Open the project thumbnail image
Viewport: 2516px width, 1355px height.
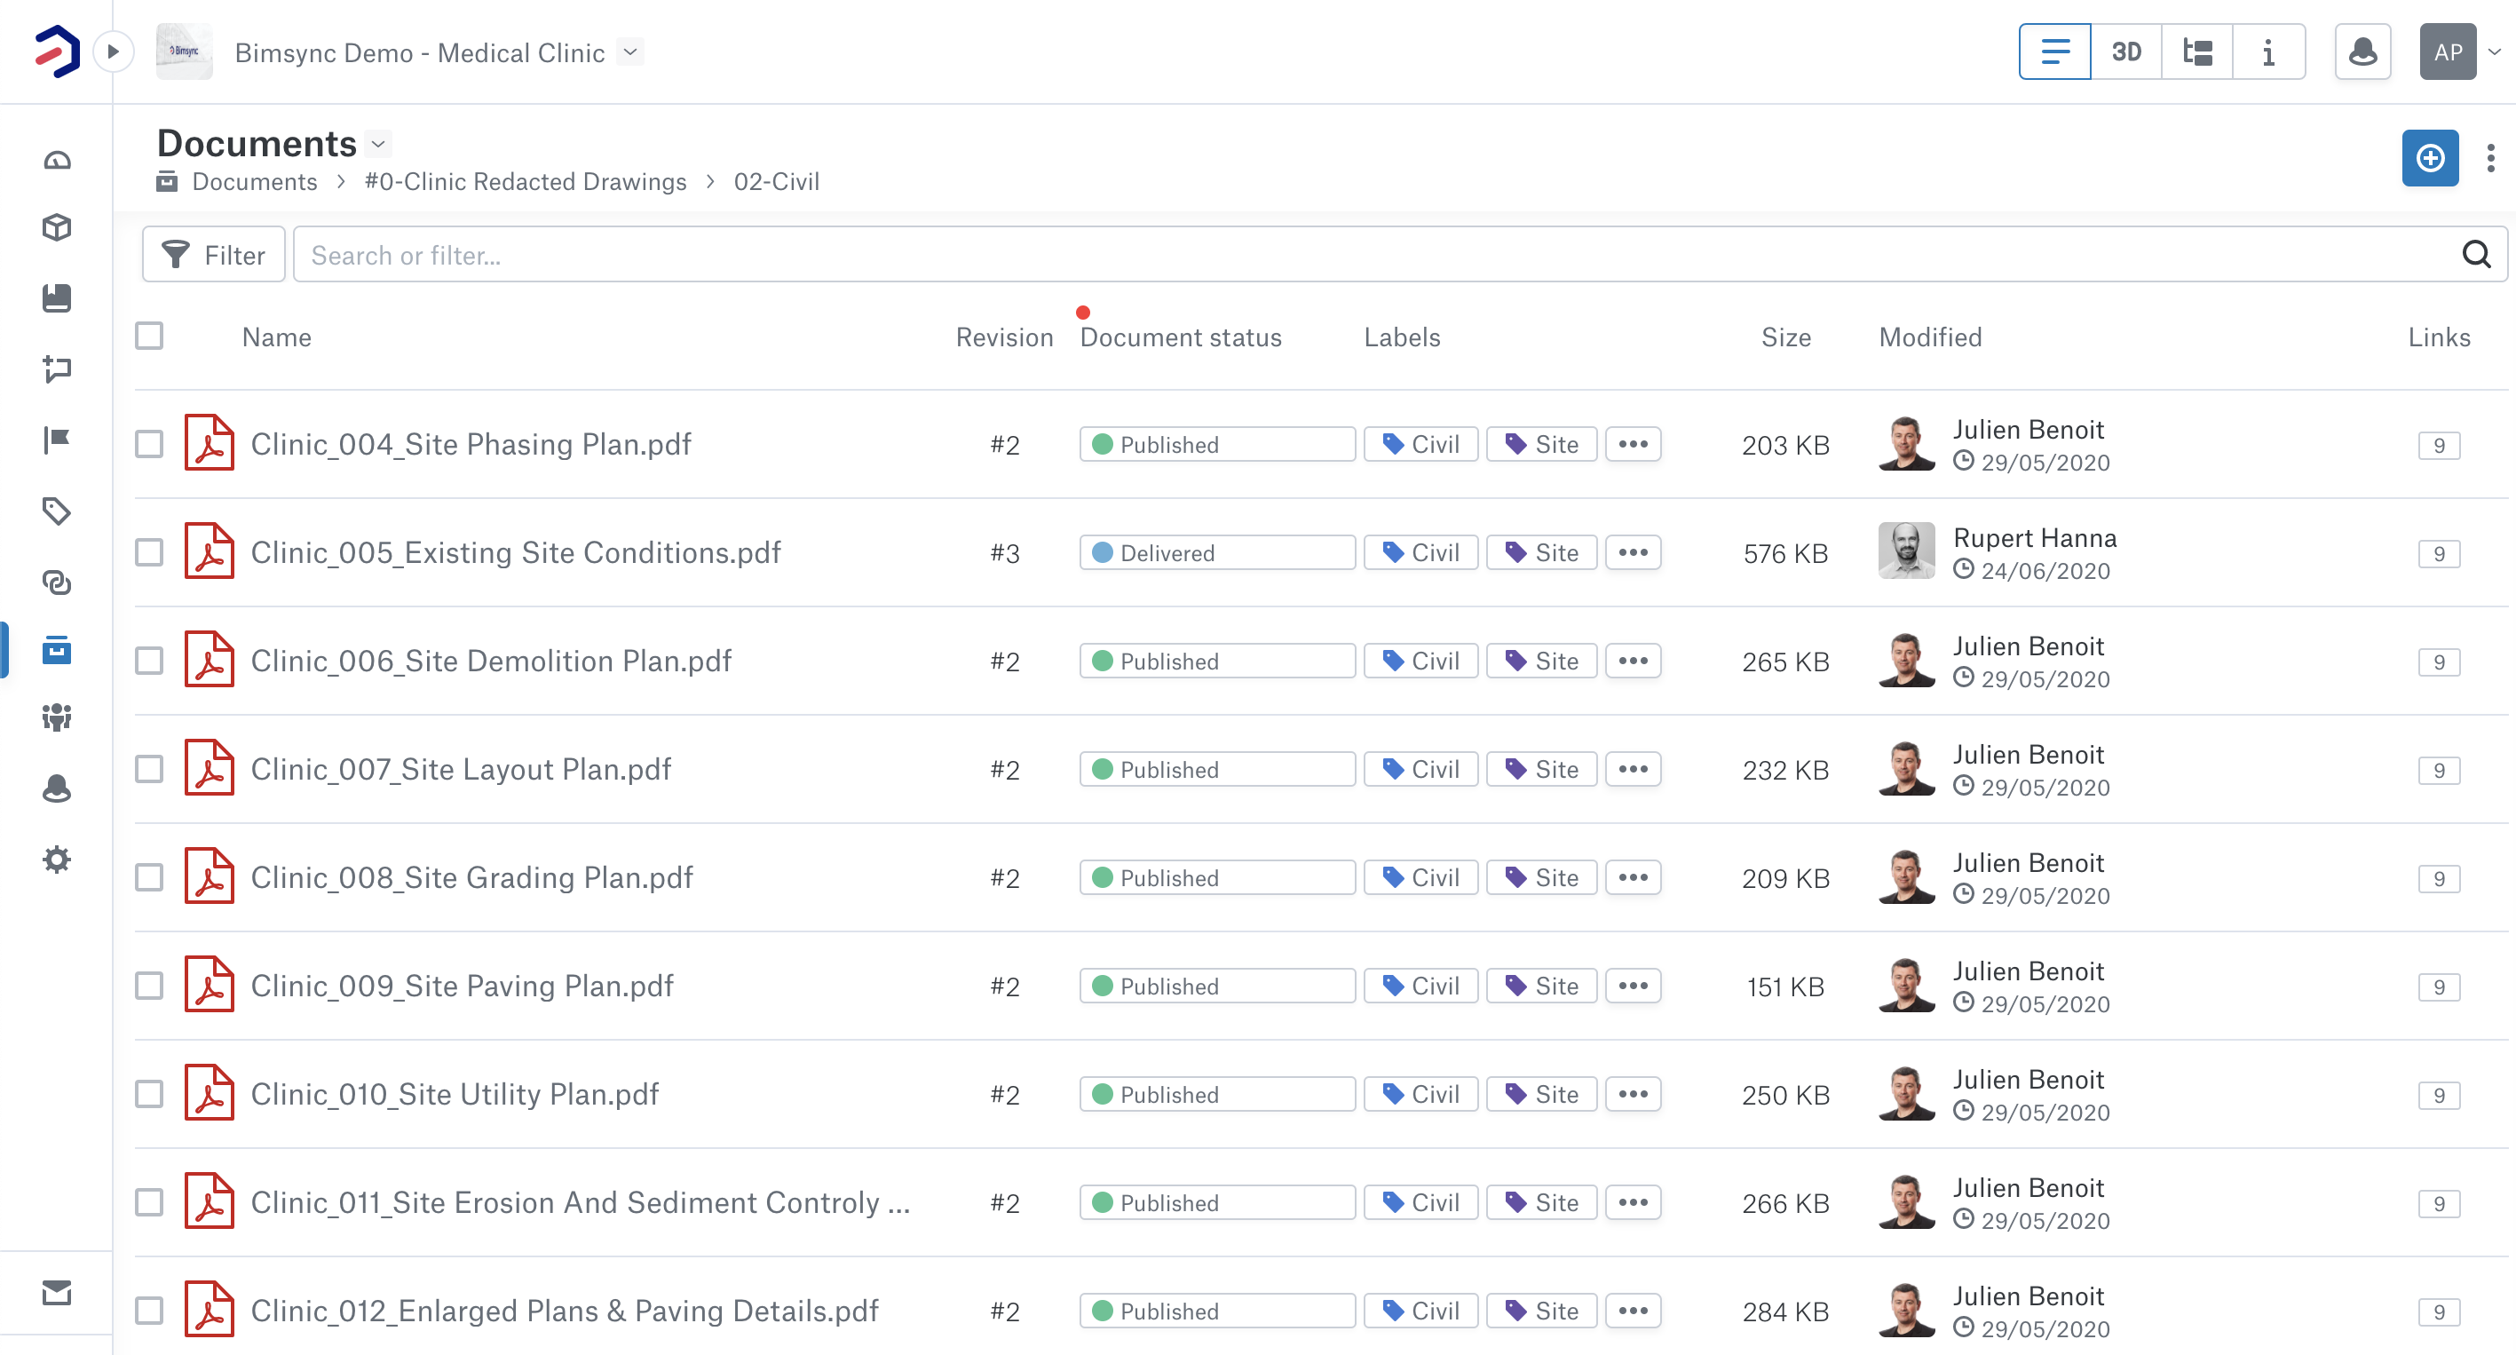click(x=185, y=52)
